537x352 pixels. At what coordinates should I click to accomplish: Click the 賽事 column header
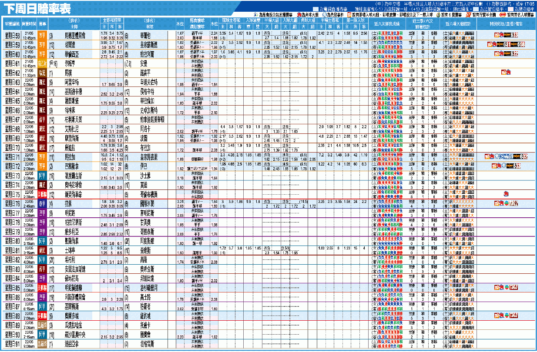[43, 23]
